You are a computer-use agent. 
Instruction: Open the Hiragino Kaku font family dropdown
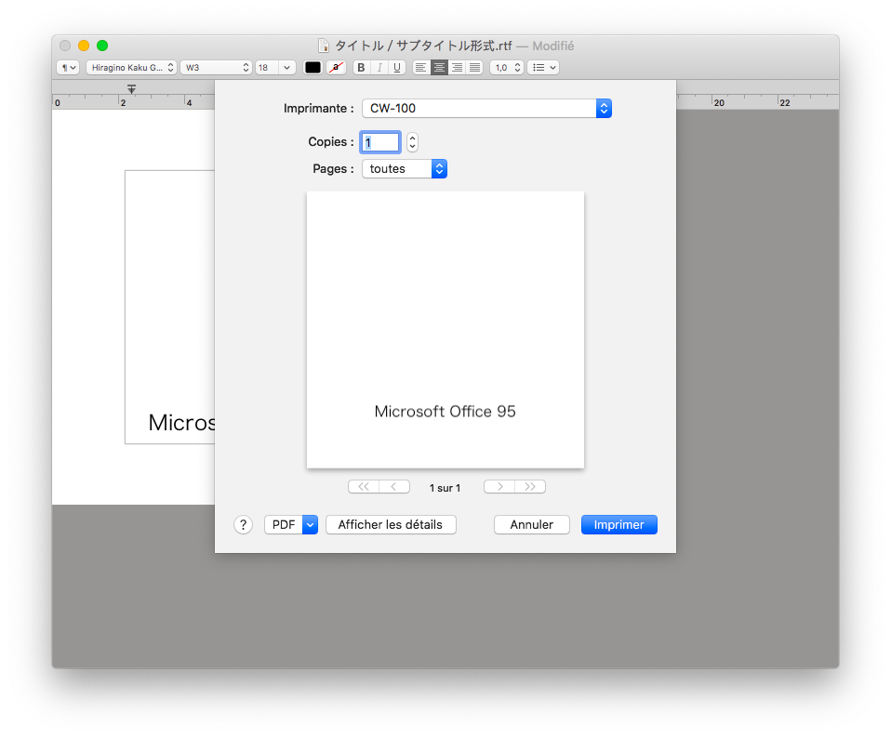click(x=131, y=68)
